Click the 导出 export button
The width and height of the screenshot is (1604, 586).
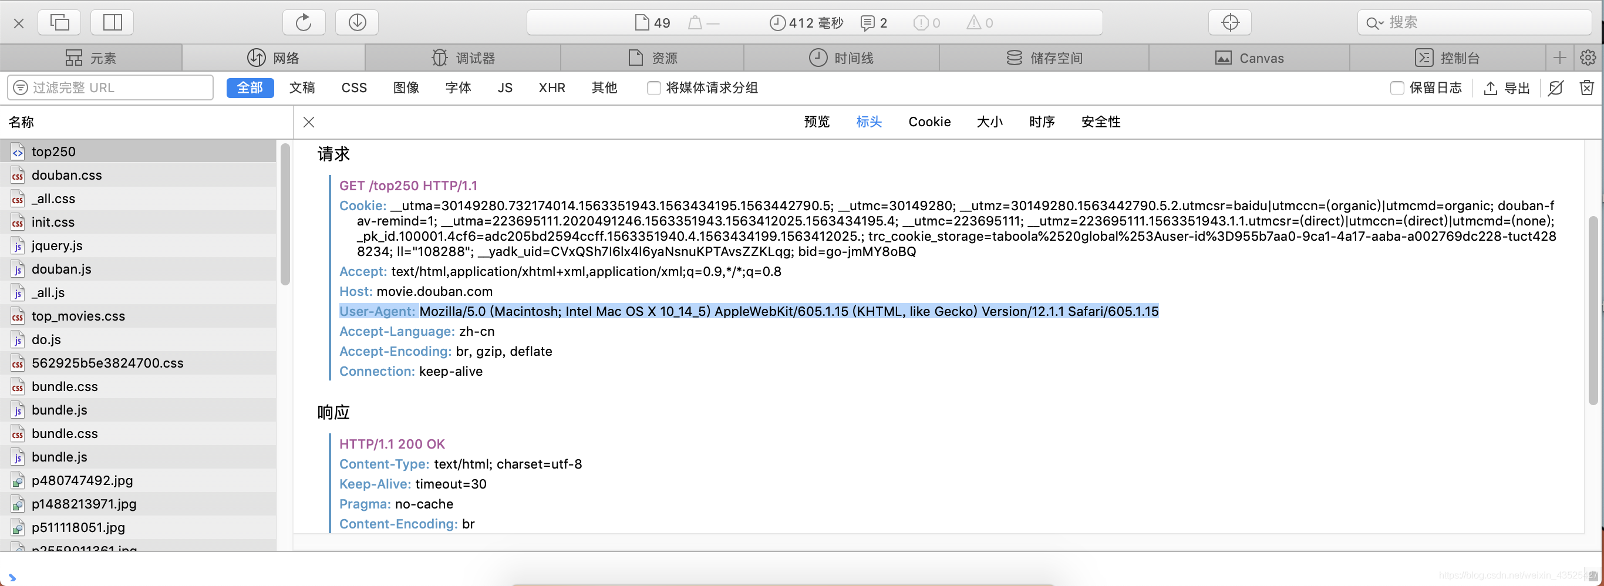tap(1507, 89)
